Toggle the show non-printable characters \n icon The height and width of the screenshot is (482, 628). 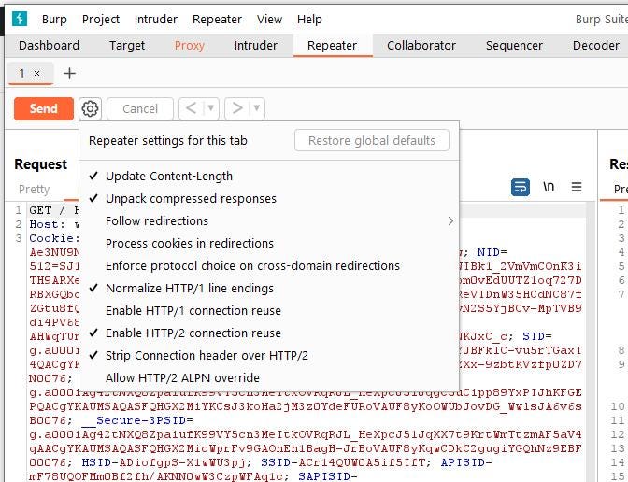click(x=549, y=187)
